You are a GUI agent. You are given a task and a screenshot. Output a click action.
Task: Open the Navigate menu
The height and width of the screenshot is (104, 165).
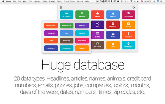(x=37, y=1)
